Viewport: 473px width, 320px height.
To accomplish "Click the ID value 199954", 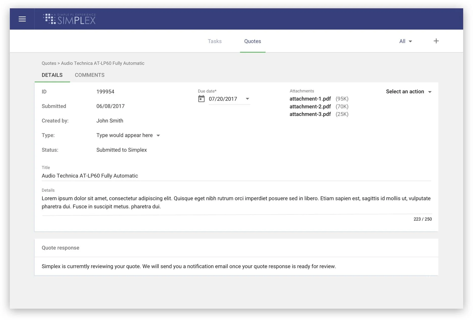I will tap(105, 92).
